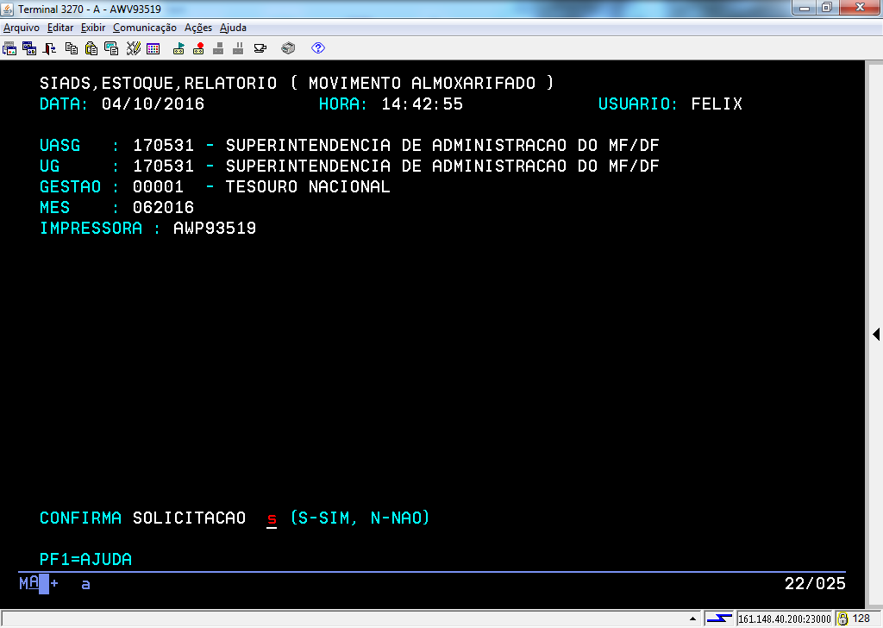Click the Copy icon showing two pages
The width and height of the screenshot is (883, 628).
(x=72, y=48)
